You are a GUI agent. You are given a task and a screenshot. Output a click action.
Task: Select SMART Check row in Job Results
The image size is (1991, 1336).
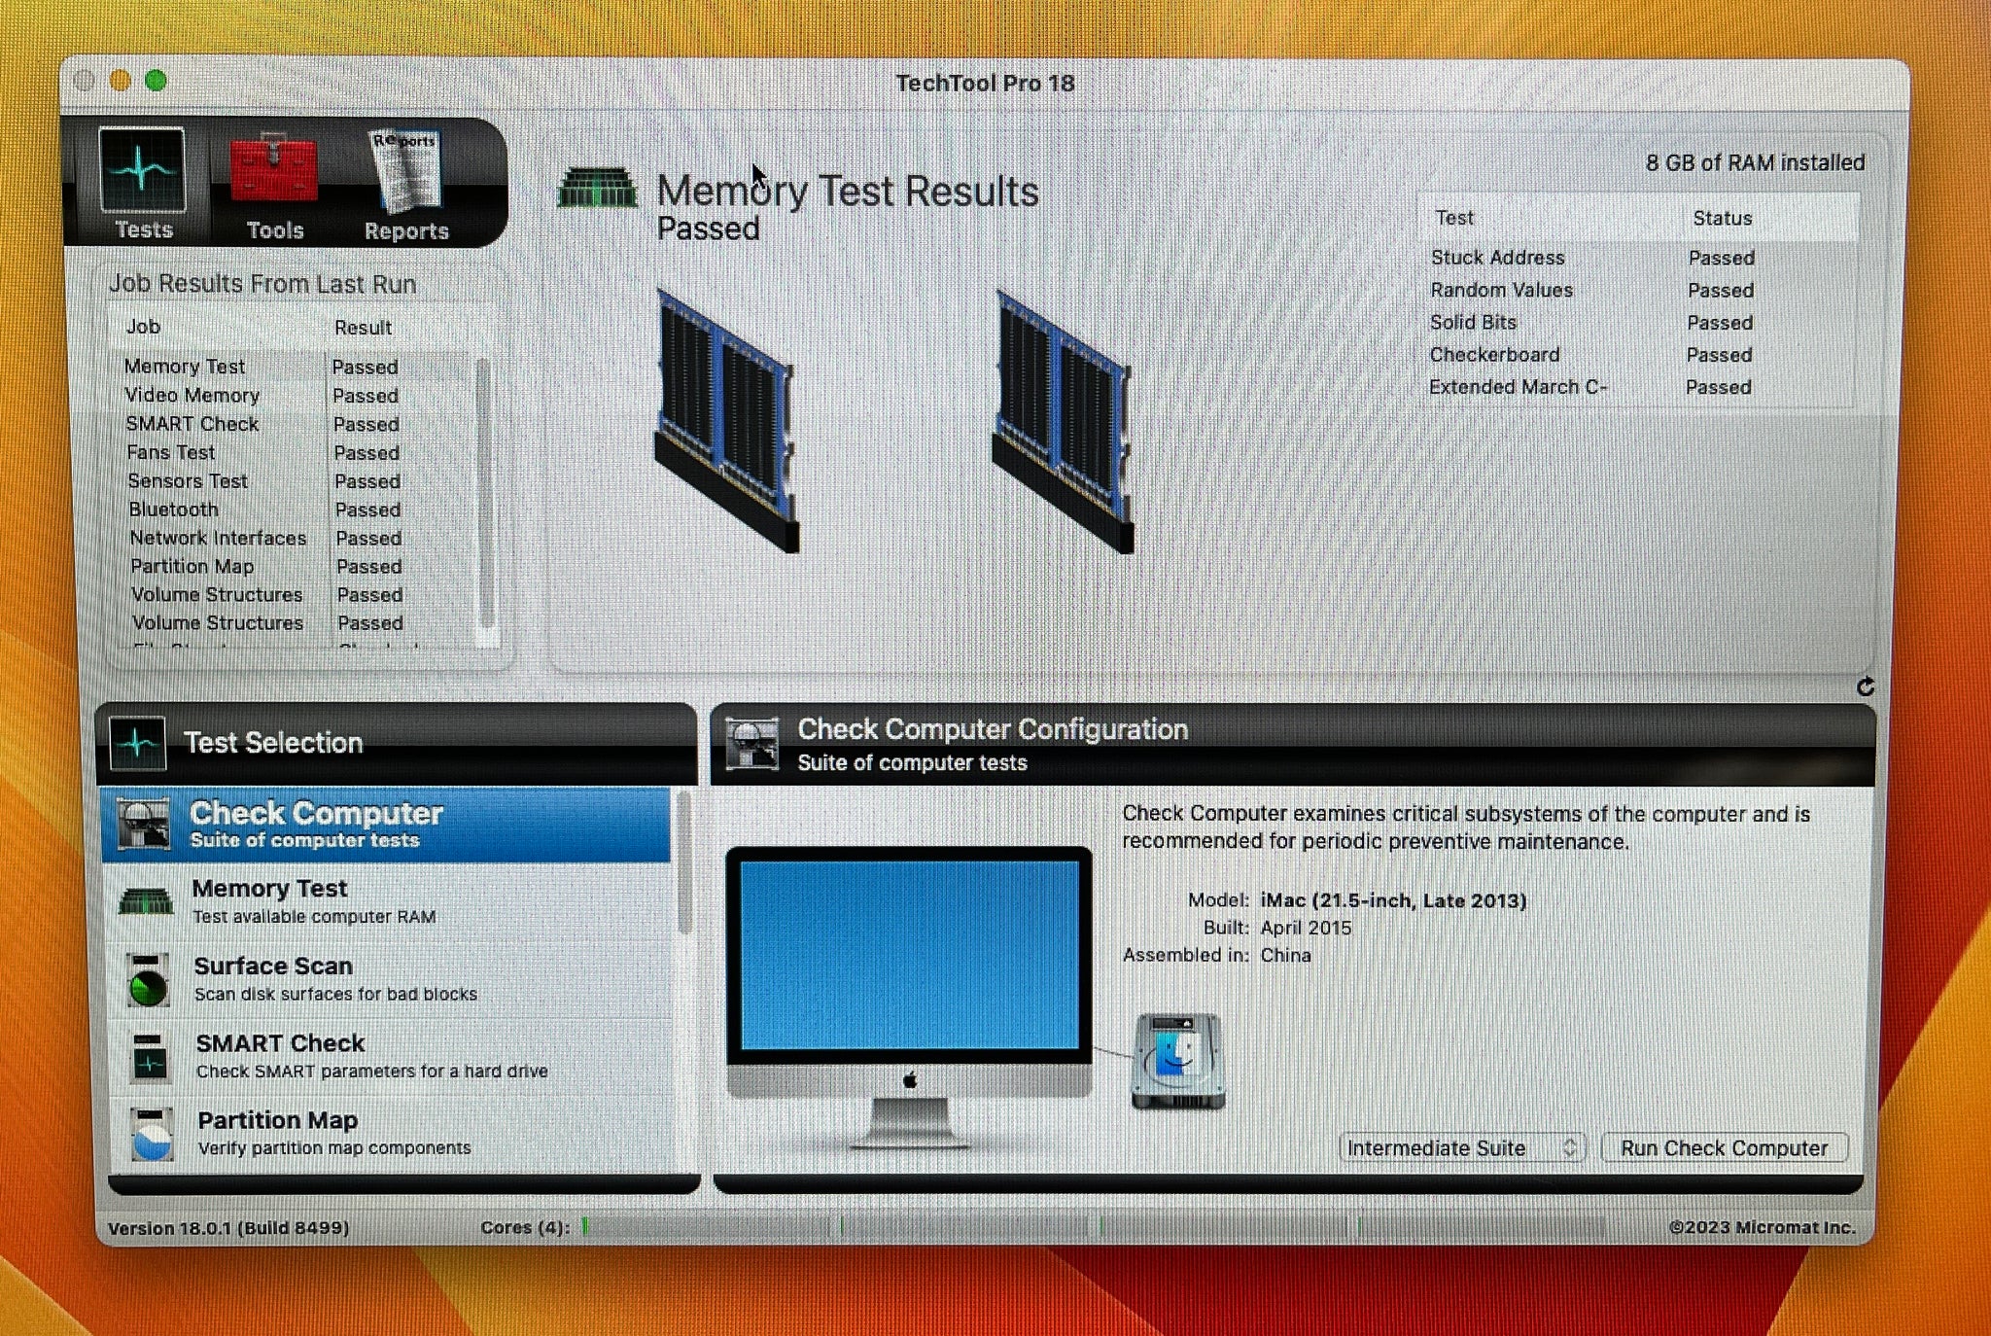(292, 424)
